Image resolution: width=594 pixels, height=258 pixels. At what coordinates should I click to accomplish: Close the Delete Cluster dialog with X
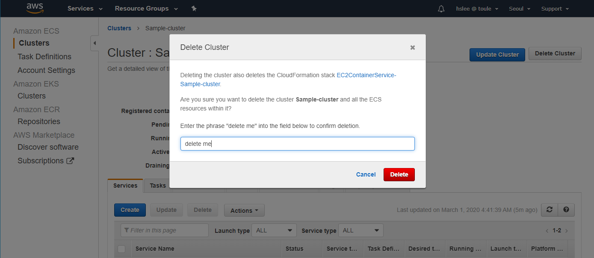coord(413,48)
